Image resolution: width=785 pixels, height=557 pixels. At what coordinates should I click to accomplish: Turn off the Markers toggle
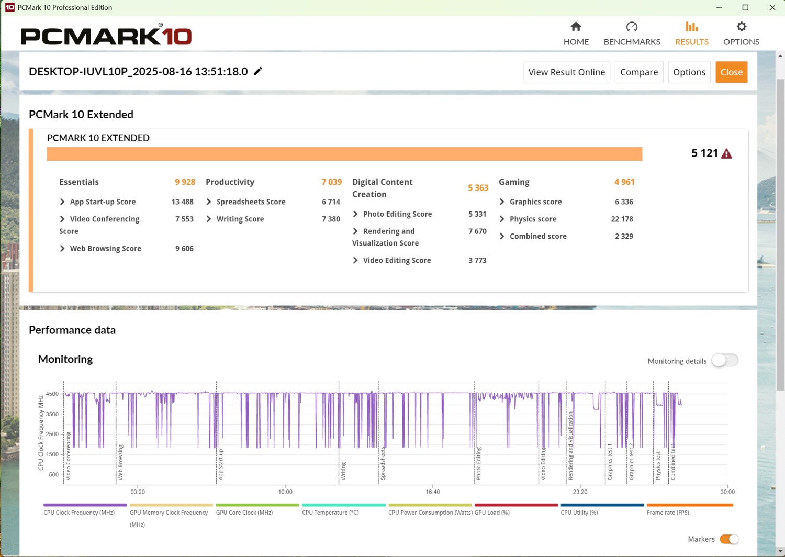click(x=728, y=539)
